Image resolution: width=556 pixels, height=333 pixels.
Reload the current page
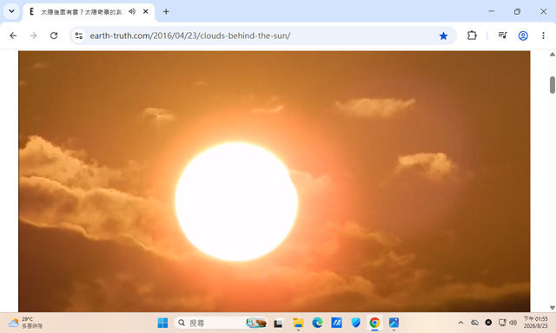54,36
